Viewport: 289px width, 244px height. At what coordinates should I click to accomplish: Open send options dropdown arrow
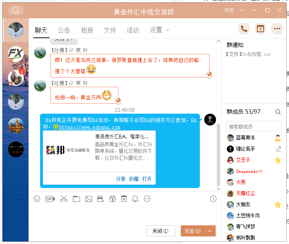click(210, 231)
